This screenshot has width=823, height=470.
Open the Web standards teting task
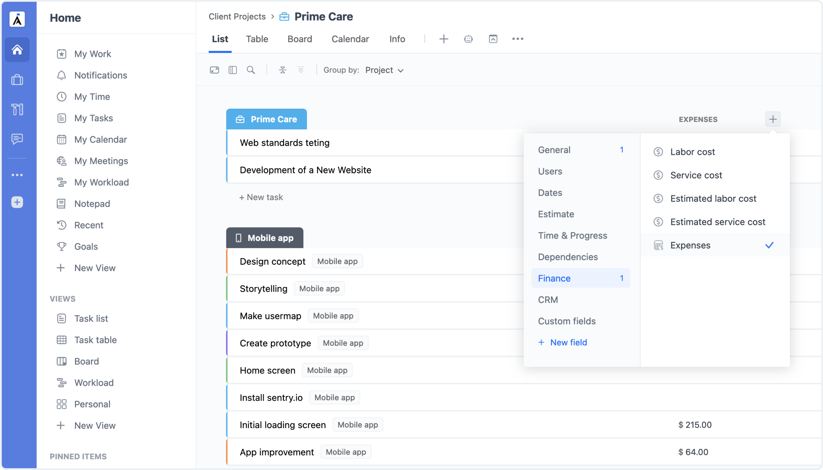coord(285,143)
